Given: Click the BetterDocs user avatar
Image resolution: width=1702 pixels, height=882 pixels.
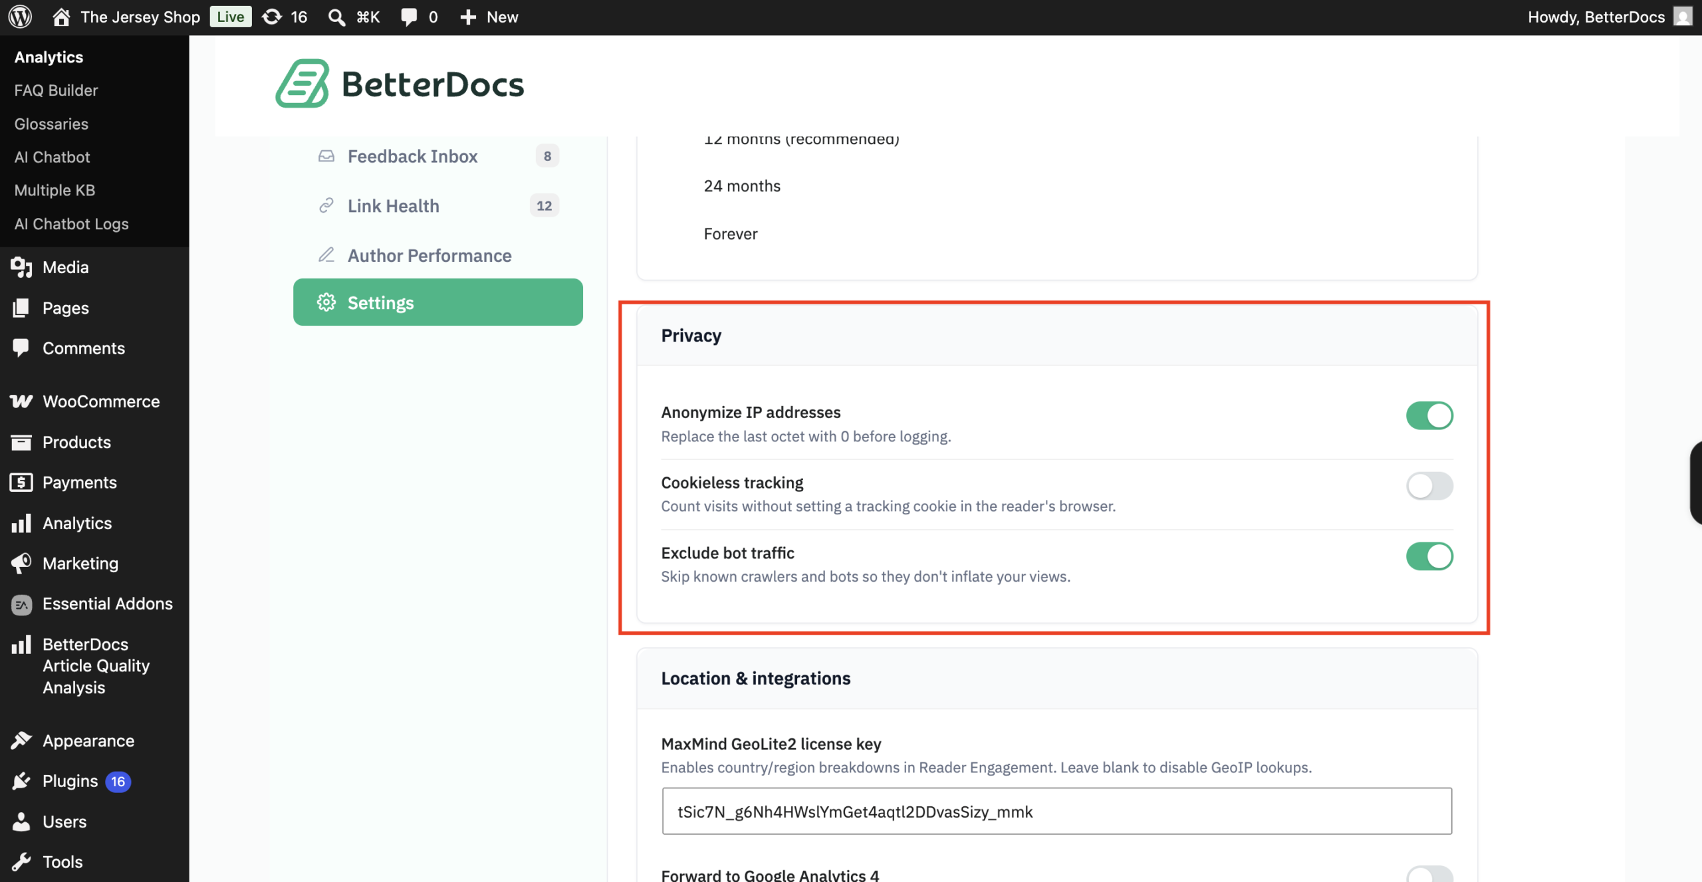Looking at the screenshot, I should pyautogui.click(x=1683, y=17).
